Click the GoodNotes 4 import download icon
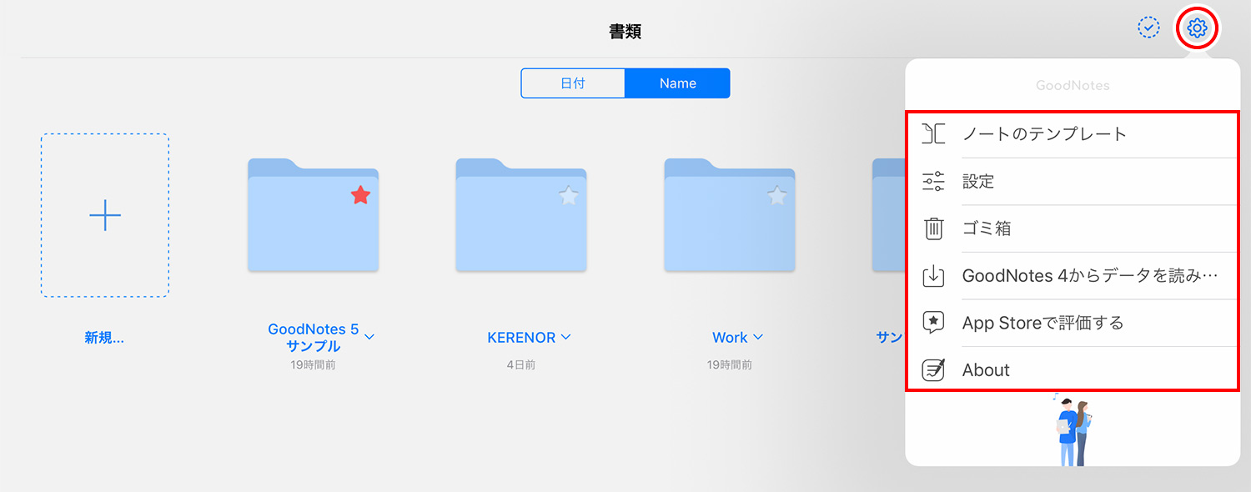The image size is (1251, 492). pyautogui.click(x=933, y=276)
